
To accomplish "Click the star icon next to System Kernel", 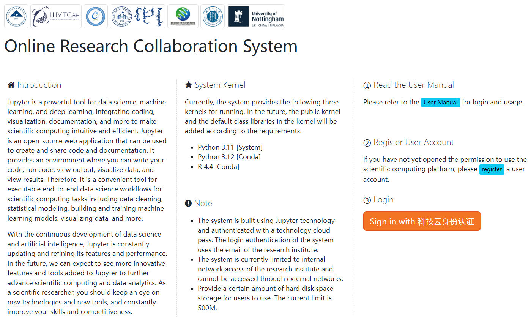I will (189, 84).
